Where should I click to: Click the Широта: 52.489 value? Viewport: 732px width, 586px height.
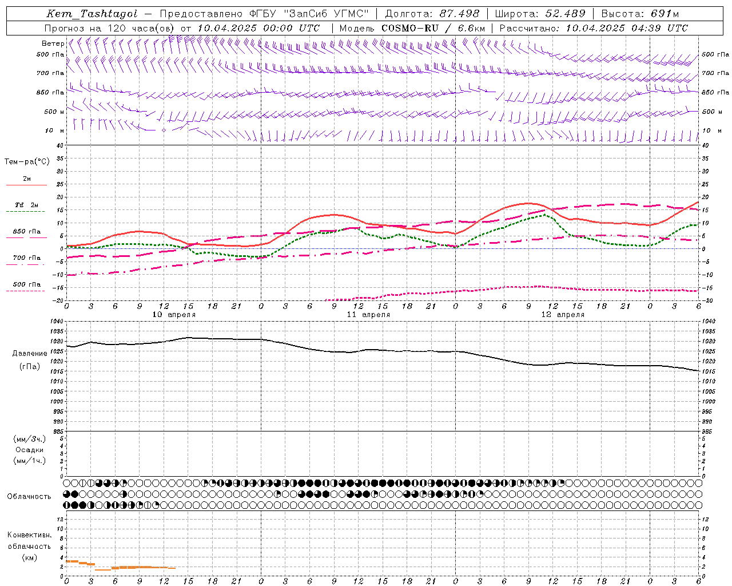(x=540, y=14)
